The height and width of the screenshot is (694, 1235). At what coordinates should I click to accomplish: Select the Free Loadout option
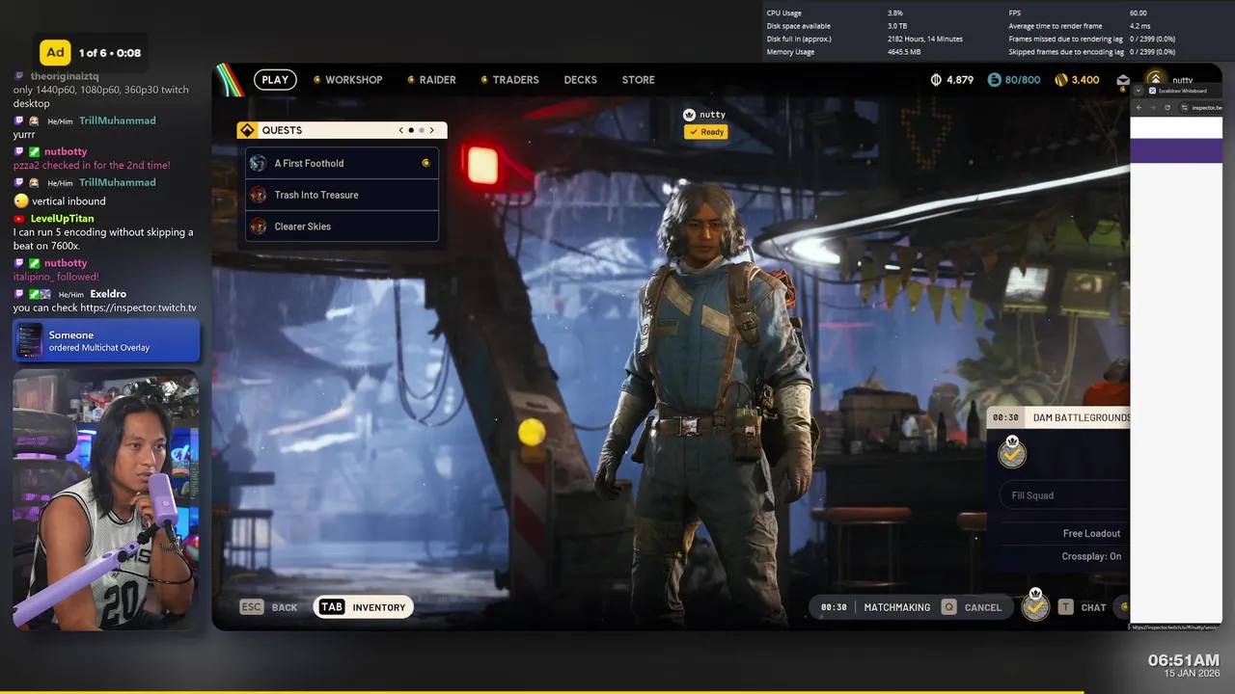pyautogui.click(x=1091, y=533)
